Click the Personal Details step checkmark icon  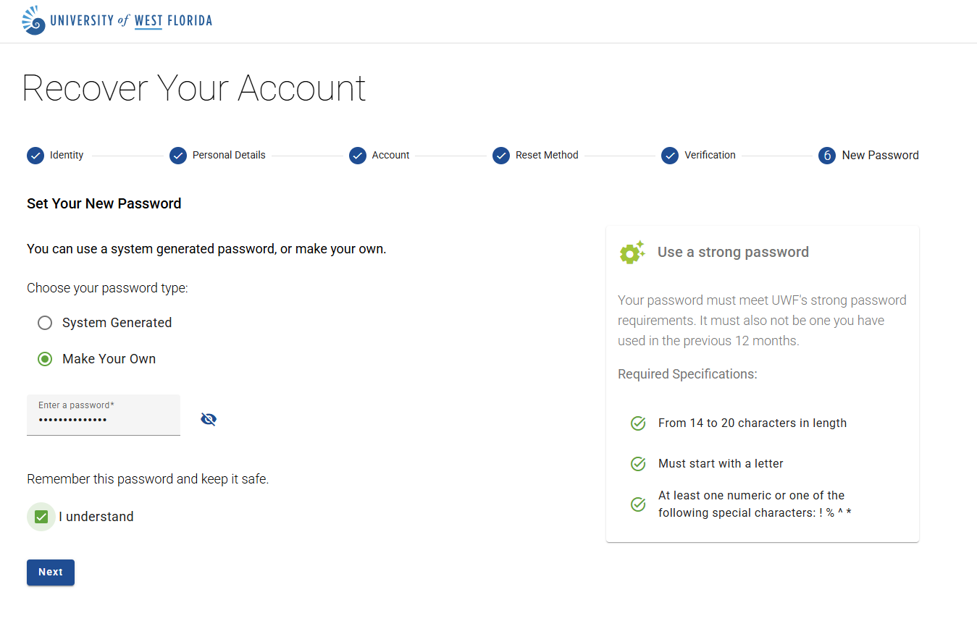[x=178, y=156]
